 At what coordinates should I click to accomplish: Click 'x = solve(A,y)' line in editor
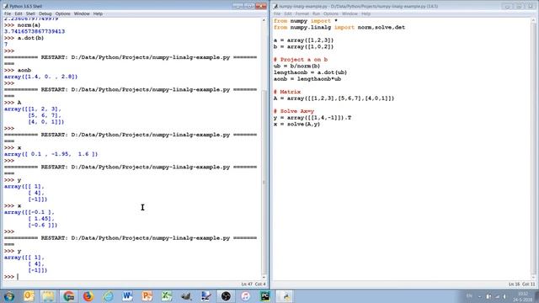[x=296, y=124]
